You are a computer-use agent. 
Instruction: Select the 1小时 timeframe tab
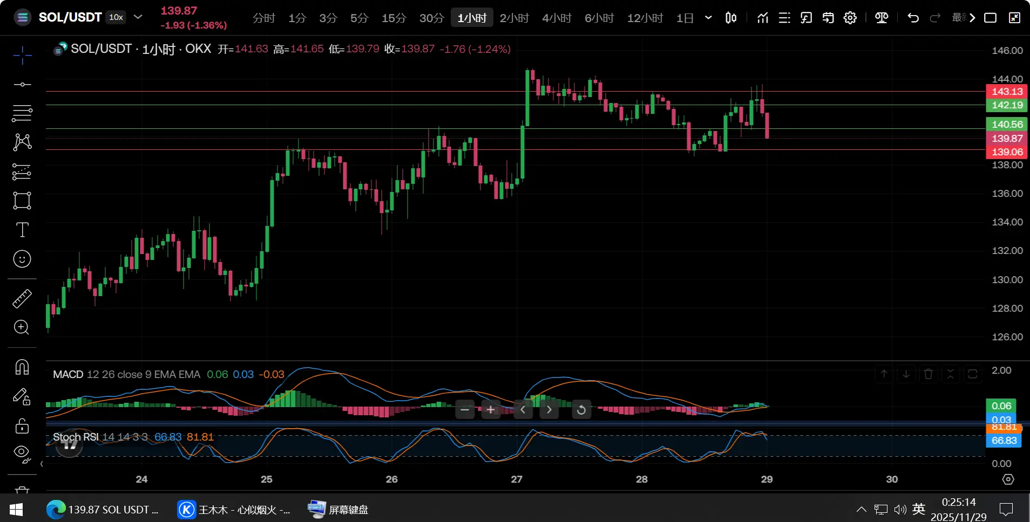472,18
